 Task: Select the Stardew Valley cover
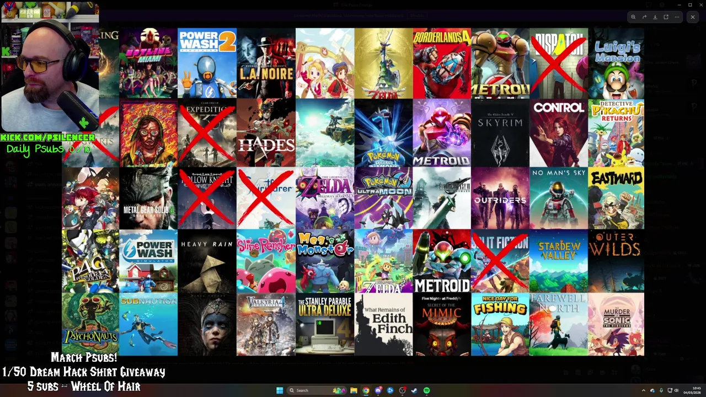[559, 261]
